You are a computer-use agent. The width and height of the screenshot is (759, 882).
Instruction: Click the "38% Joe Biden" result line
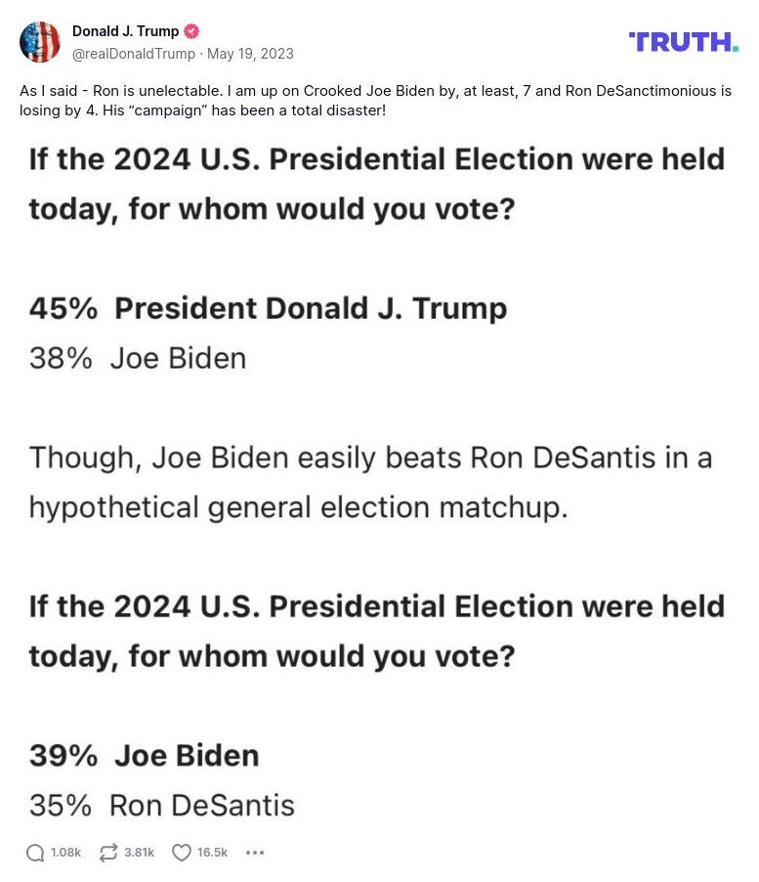pyautogui.click(x=138, y=358)
